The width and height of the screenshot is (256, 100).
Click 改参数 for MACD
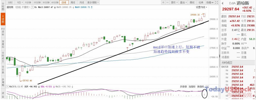(183, 87)
